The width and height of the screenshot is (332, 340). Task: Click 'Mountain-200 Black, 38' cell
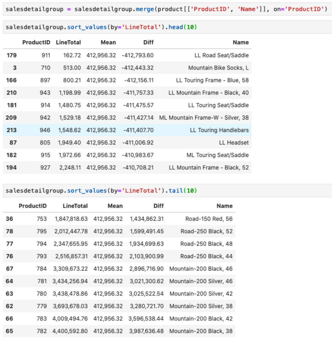pos(201,331)
